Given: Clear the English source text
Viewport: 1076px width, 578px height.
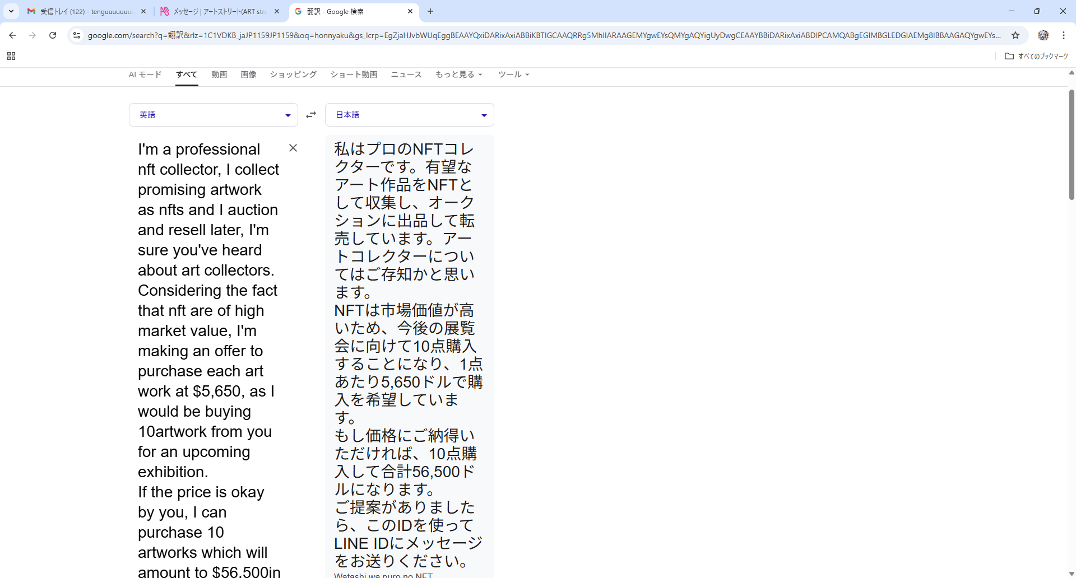Looking at the screenshot, I should point(293,148).
